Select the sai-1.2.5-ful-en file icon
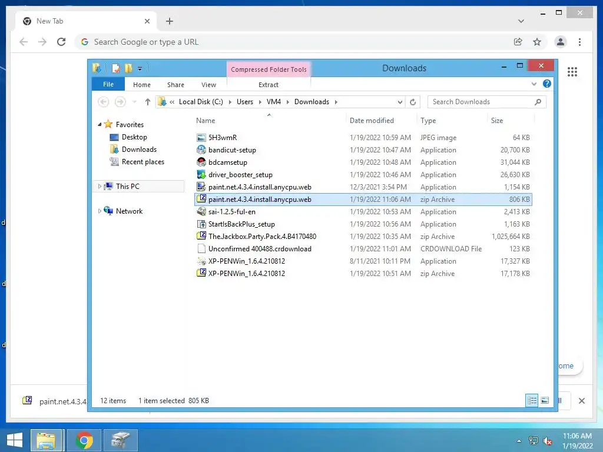 [x=201, y=211]
